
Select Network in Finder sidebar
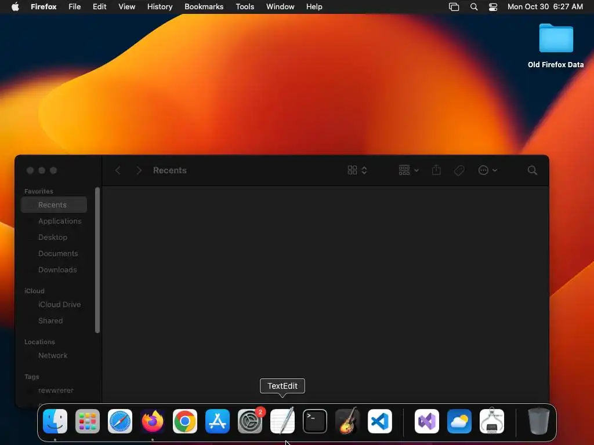54,356
